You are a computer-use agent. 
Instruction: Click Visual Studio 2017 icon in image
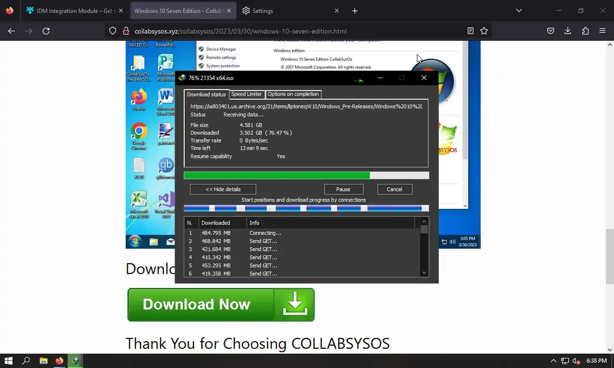pos(166,205)
